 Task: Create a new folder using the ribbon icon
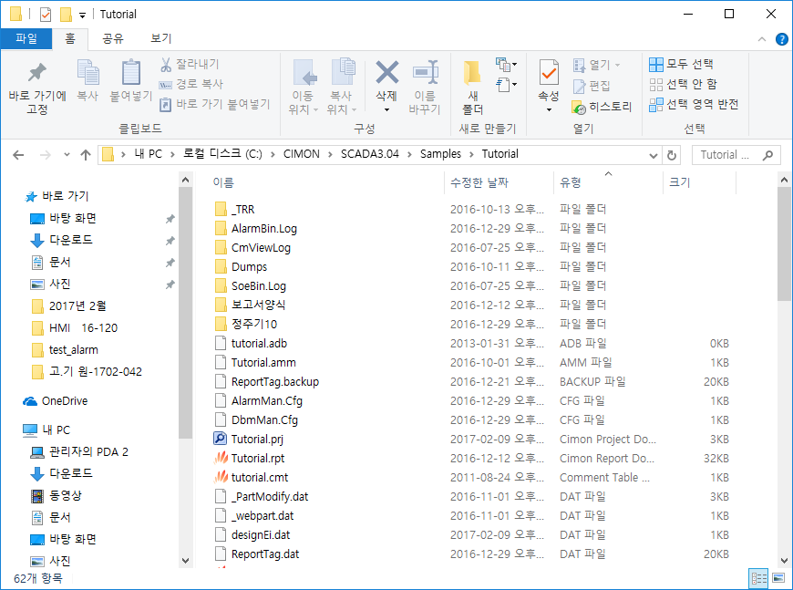point(472,73)
